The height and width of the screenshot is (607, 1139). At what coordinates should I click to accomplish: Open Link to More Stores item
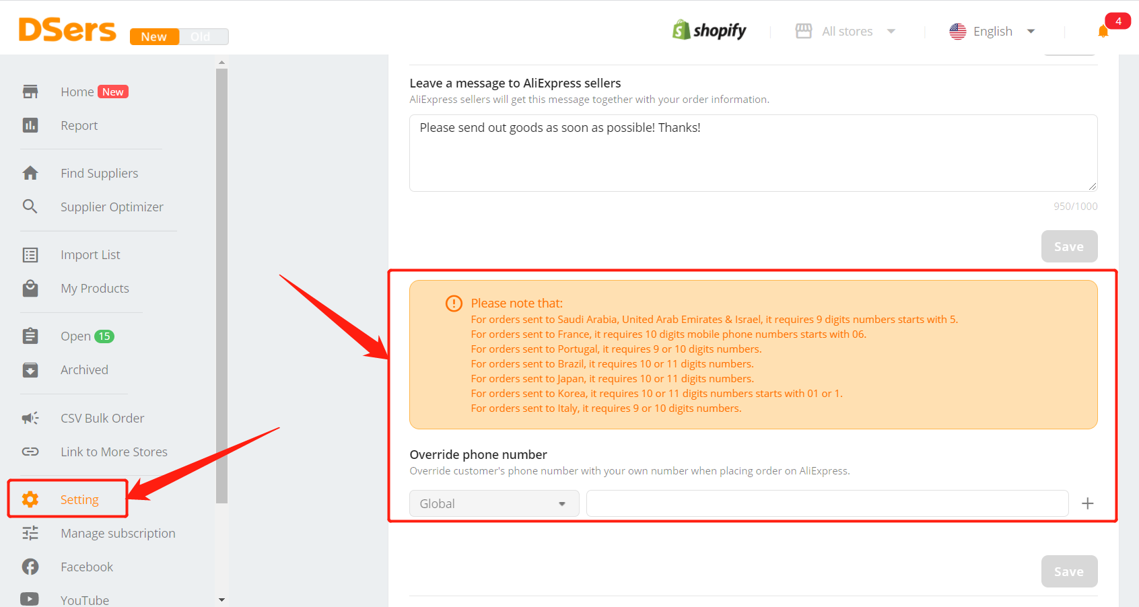[x=114, y=452]
